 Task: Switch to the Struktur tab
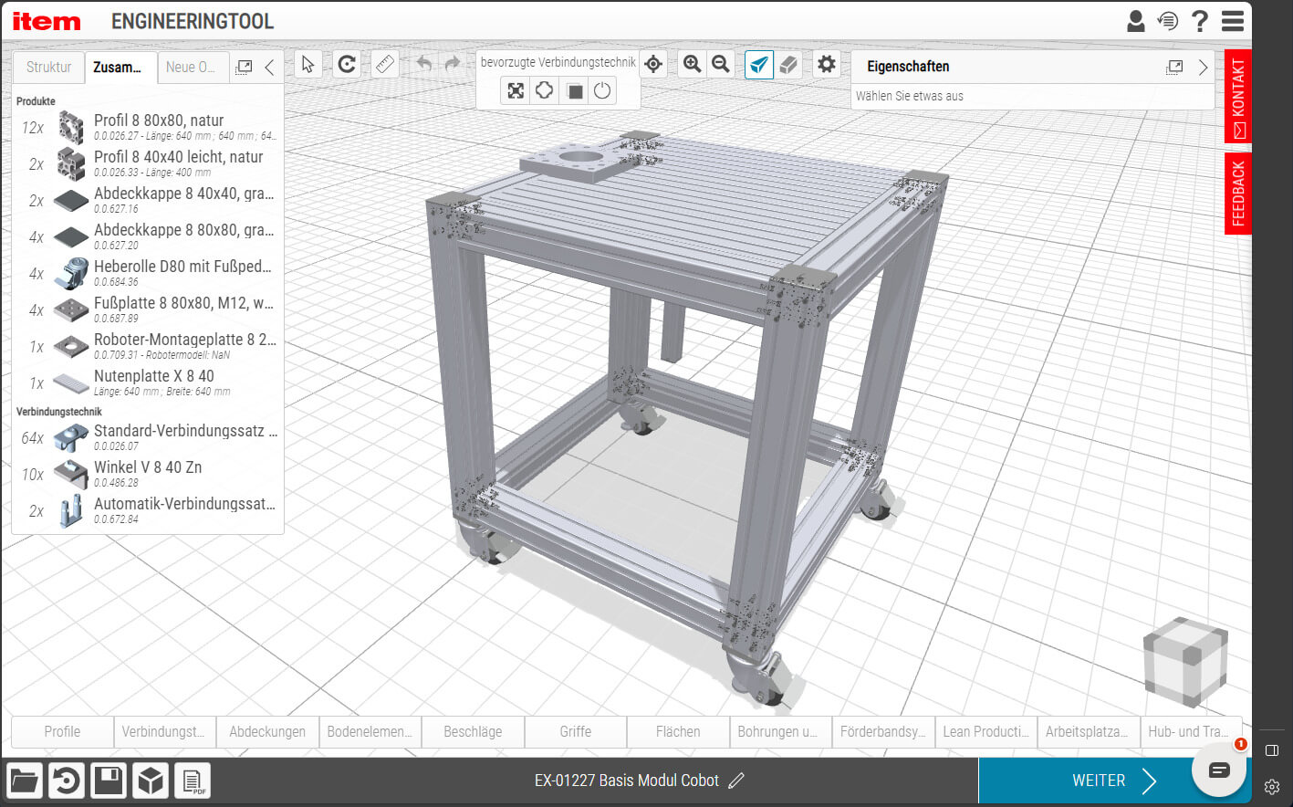click(x=48, y=67)
